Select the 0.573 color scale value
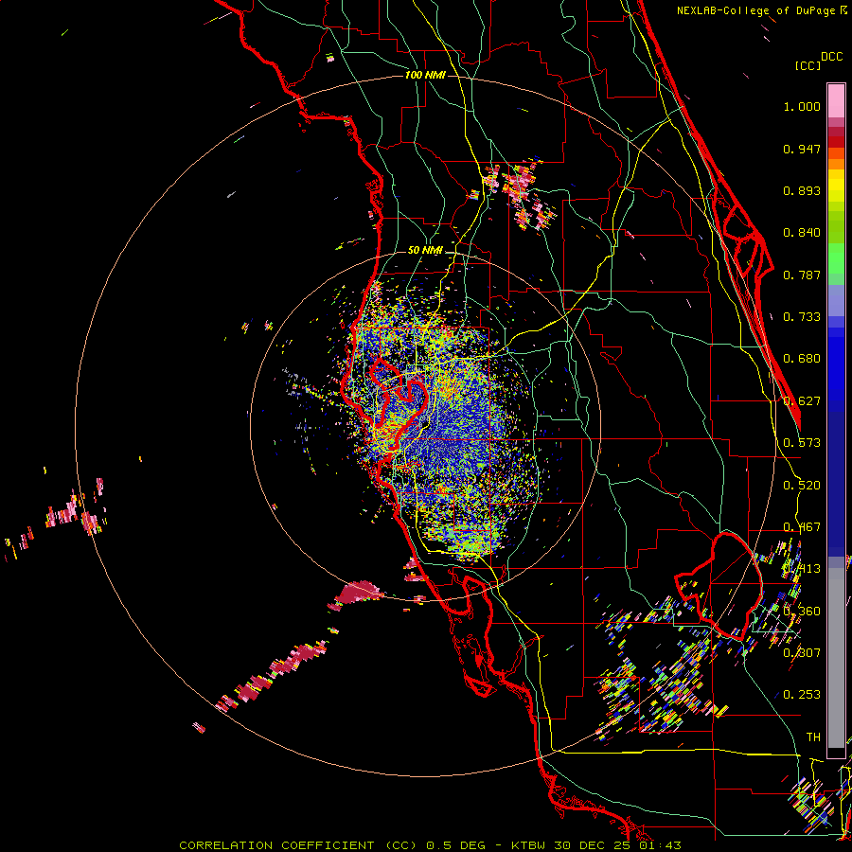This screenshot has height=852, width=852. click(x=802, y=443)
